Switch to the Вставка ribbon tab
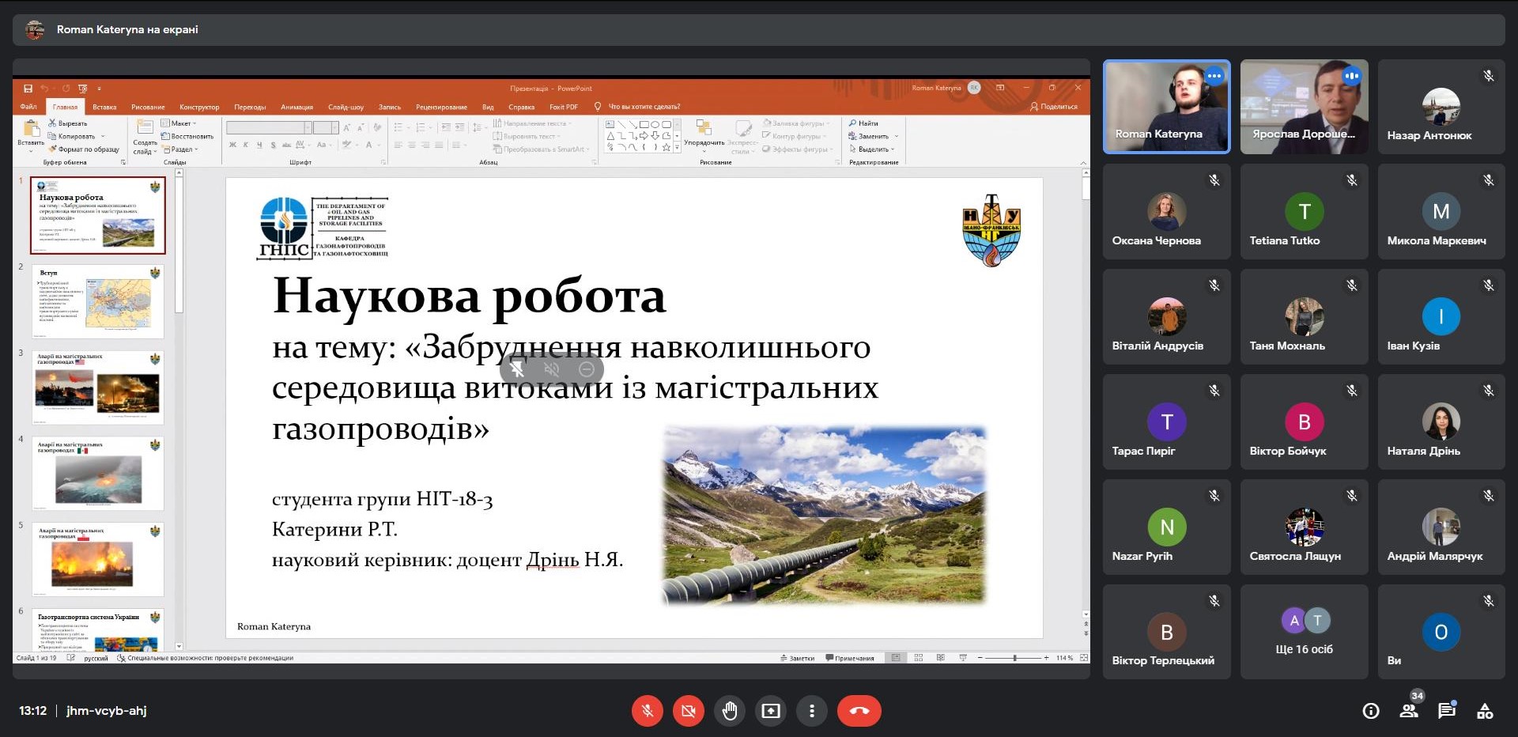Image resolution: width=1518 pixels, height=737 pixels. pyautogui.click(x=104, y=107)
